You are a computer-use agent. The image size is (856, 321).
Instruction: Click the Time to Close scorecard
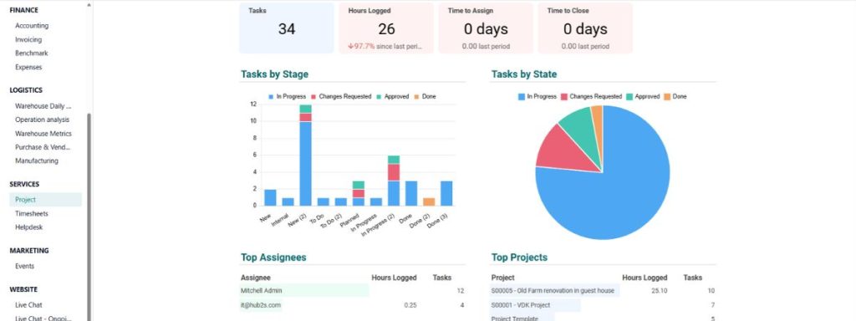(x=584, y=28)
